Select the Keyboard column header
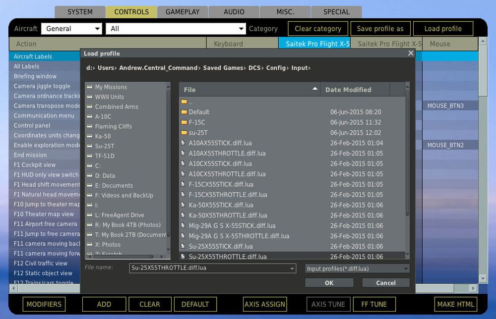This screenshot has height=319, width=496. [x=243, y=44]
